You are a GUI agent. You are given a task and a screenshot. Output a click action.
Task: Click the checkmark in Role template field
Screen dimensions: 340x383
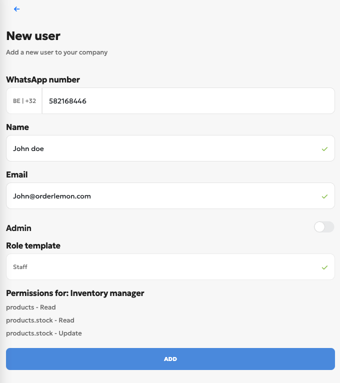324,267
